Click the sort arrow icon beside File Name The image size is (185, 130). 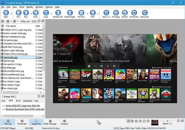[3, 26]
